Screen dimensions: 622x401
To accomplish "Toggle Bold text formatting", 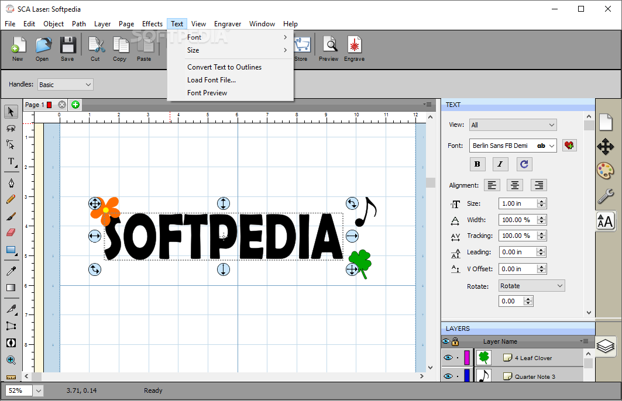I will coord(477,164).
